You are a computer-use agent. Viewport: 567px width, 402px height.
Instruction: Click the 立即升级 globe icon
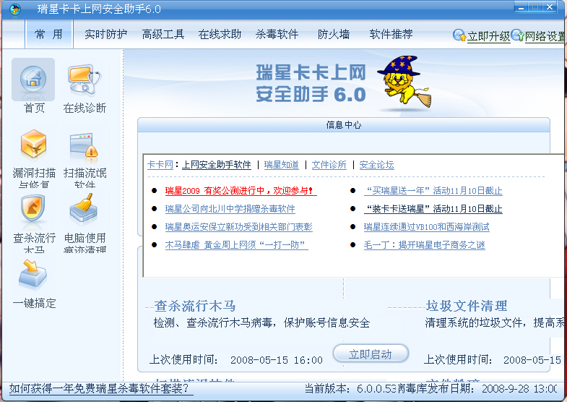click(x=459, y=35)
